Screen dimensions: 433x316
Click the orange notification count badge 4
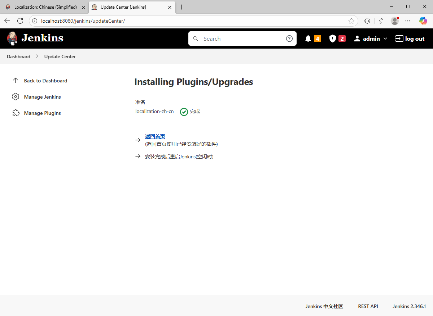318,39
